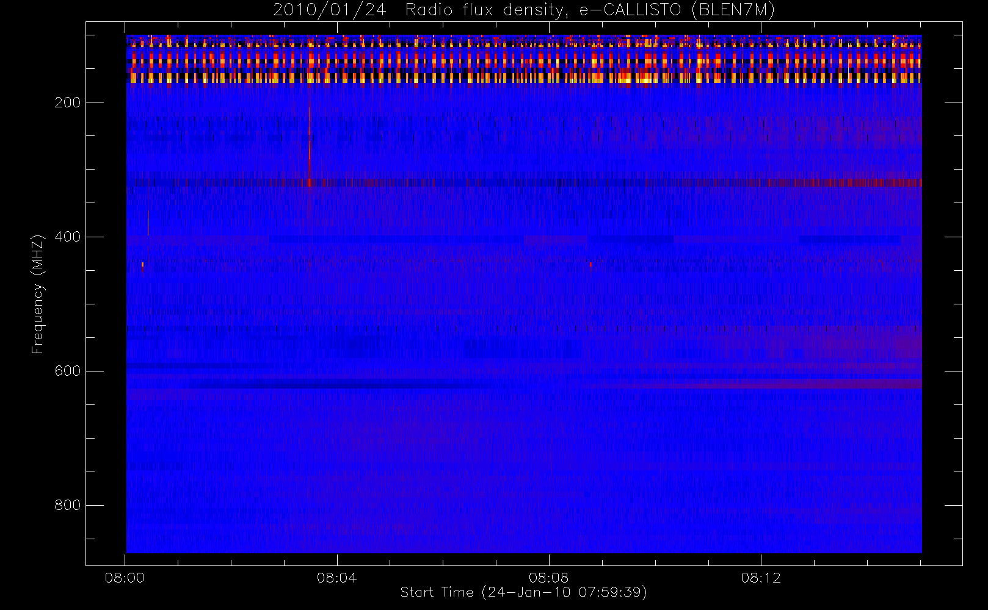Click the 600 frequency tick label

tap(68, 371)
